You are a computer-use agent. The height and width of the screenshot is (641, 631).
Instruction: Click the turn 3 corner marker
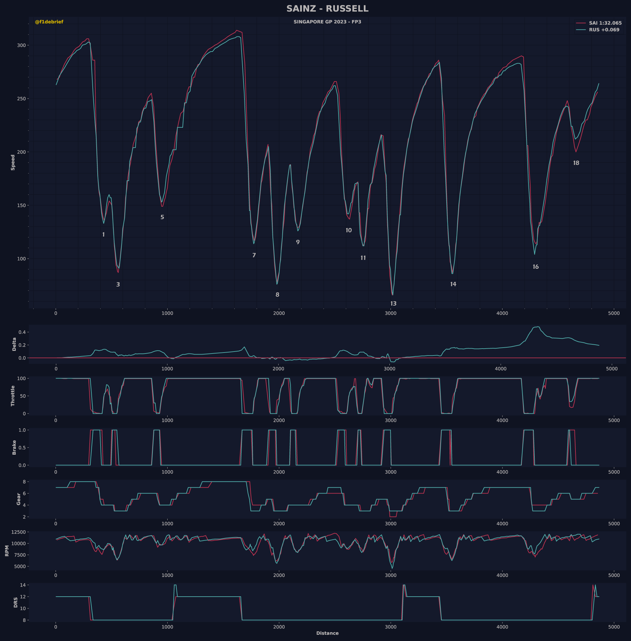[118, 285]
